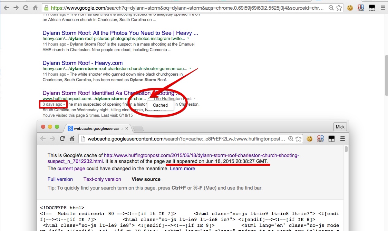Click the '<!DOCTYPE html>' source line
The width and height of the screenshot is (388, 231).
62,208
